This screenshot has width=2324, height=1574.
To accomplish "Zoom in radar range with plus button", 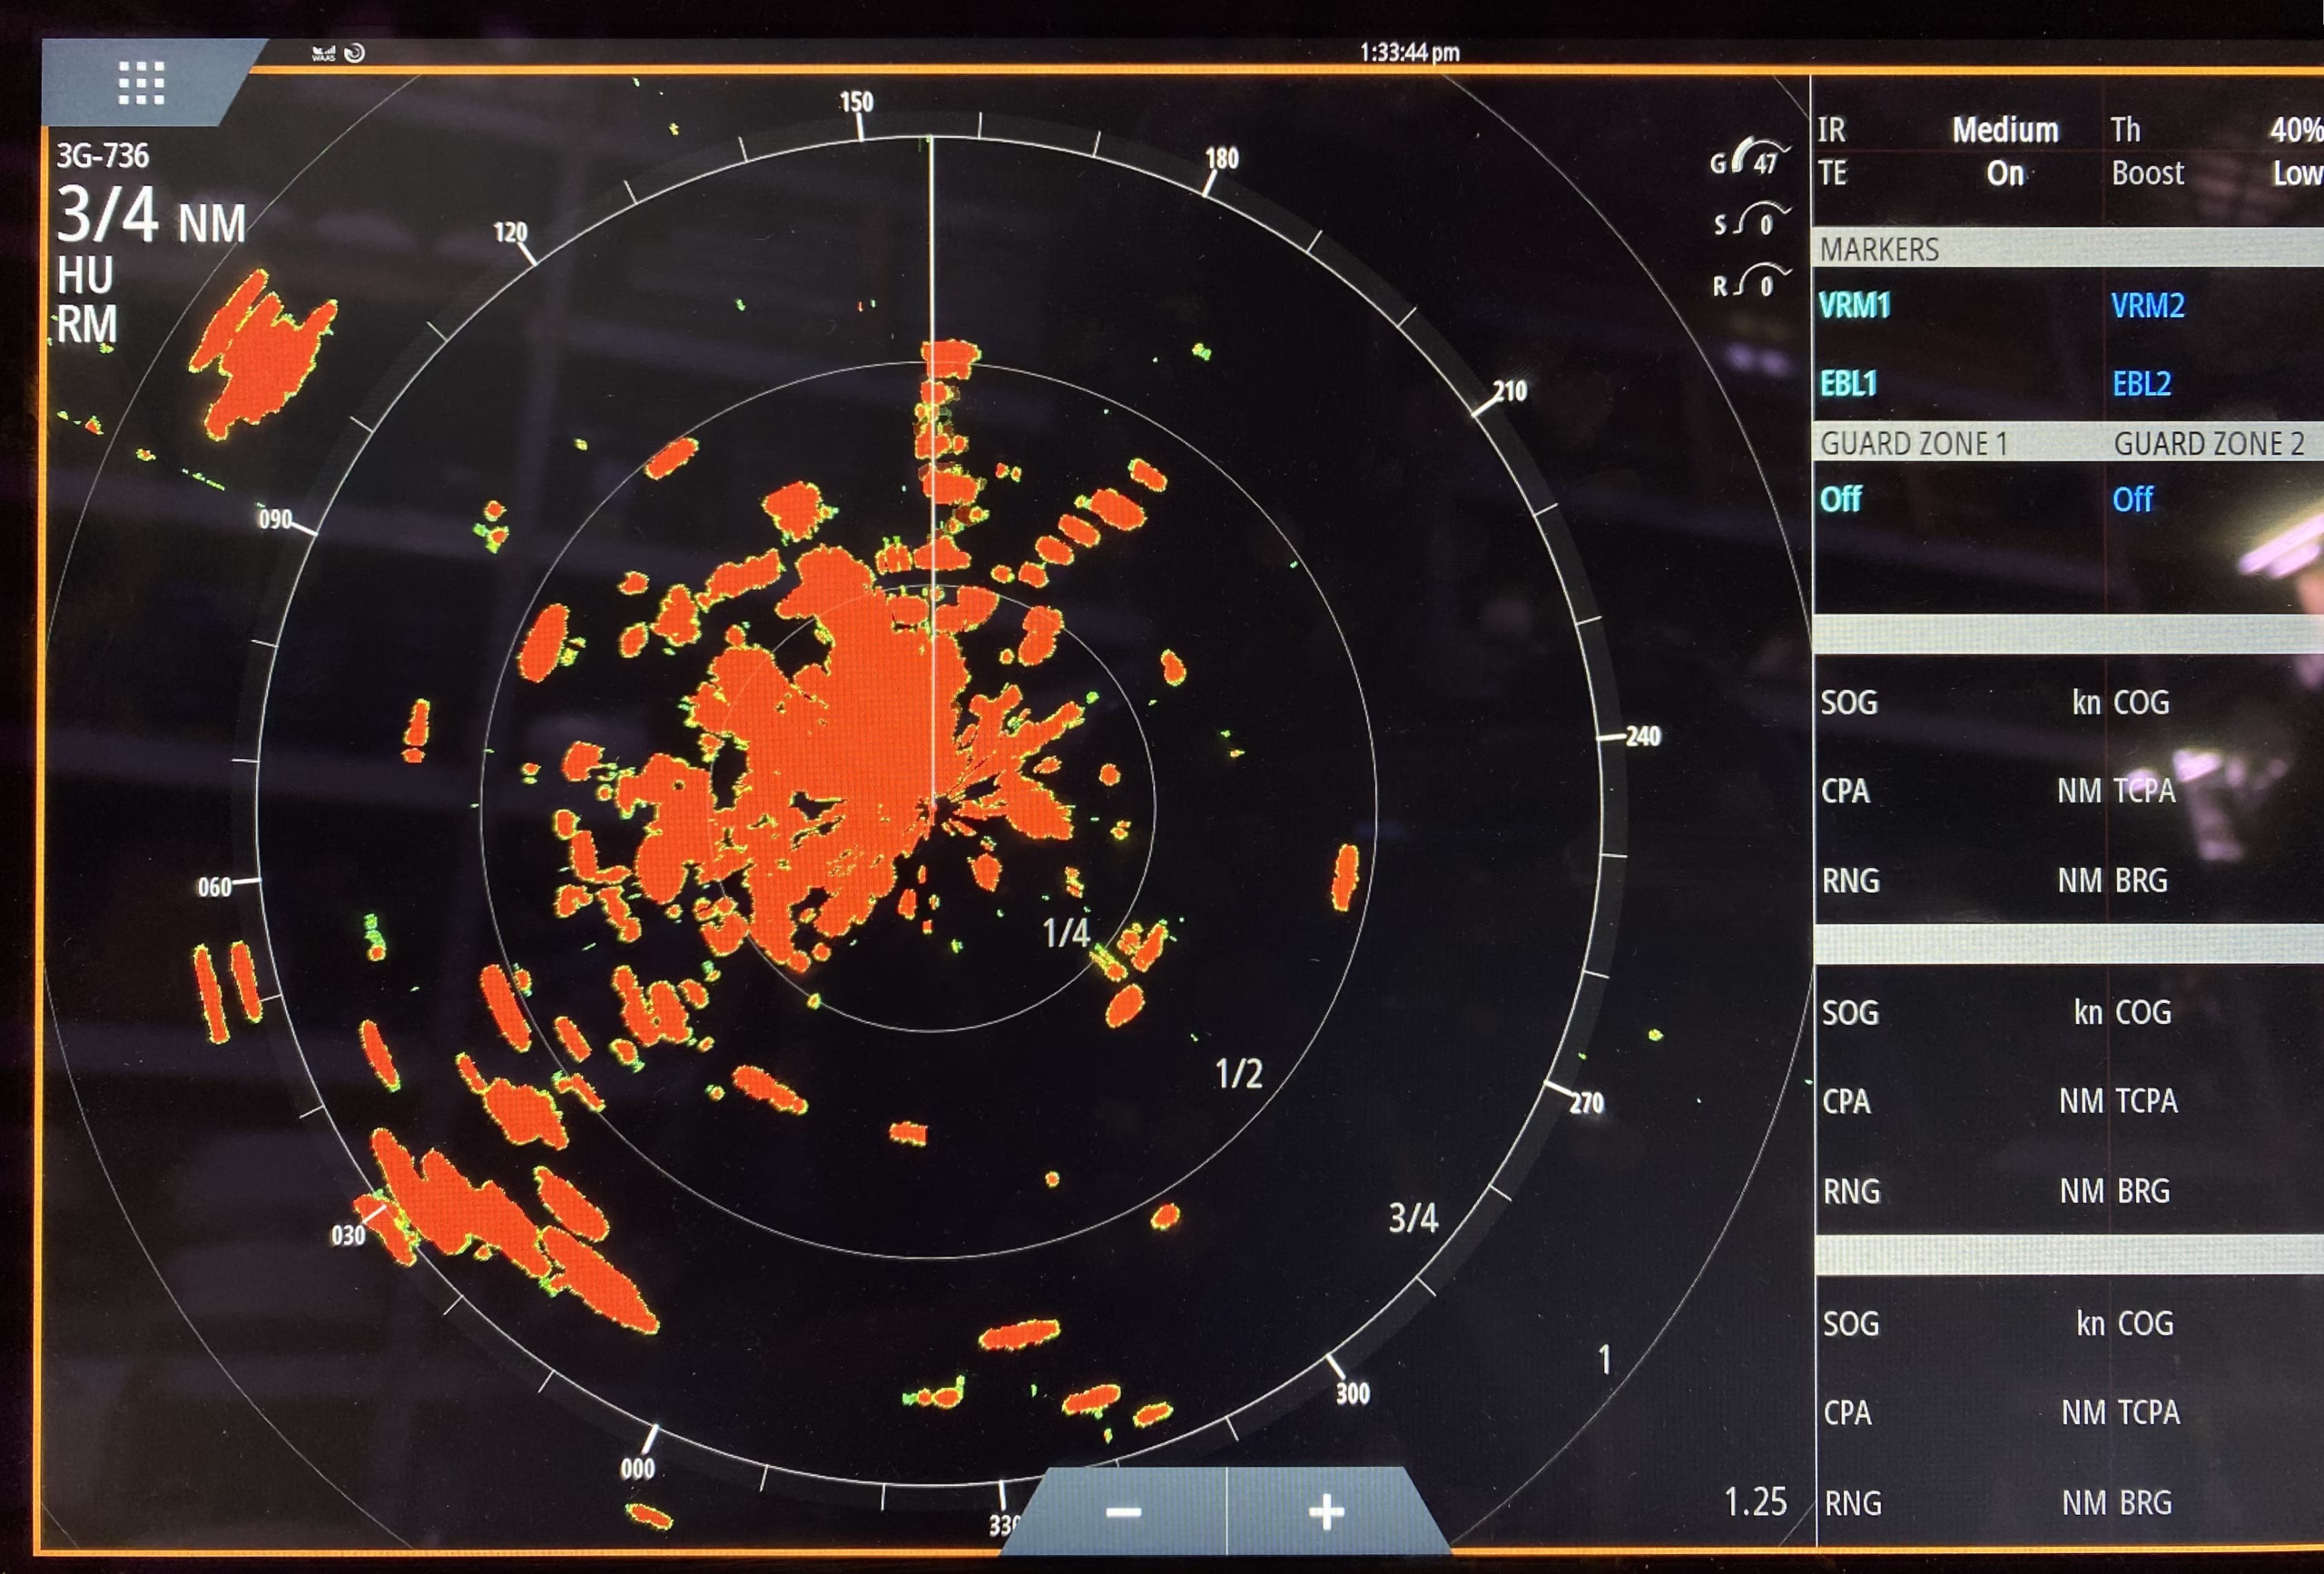I will [x=1326, y=1511].
